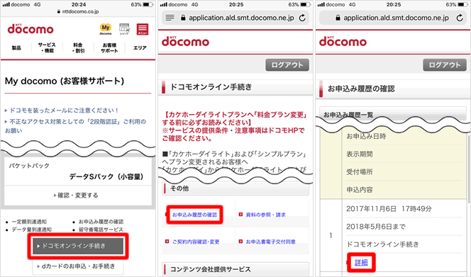Tap address bar on お申込み履歴の確認 page
Screen dimensions: 471x277
click(x=392, y=18)
